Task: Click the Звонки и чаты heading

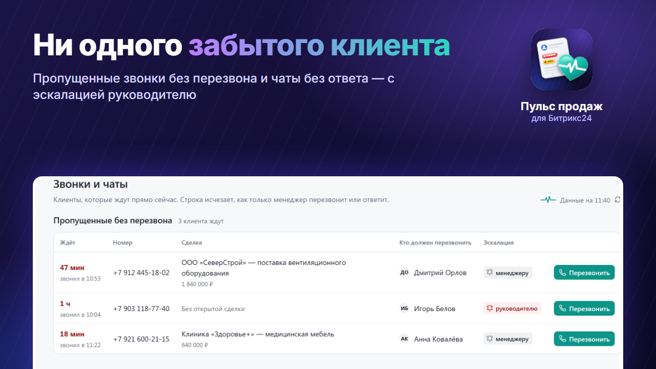Action: pyautogui.click(x=90, y=184)
